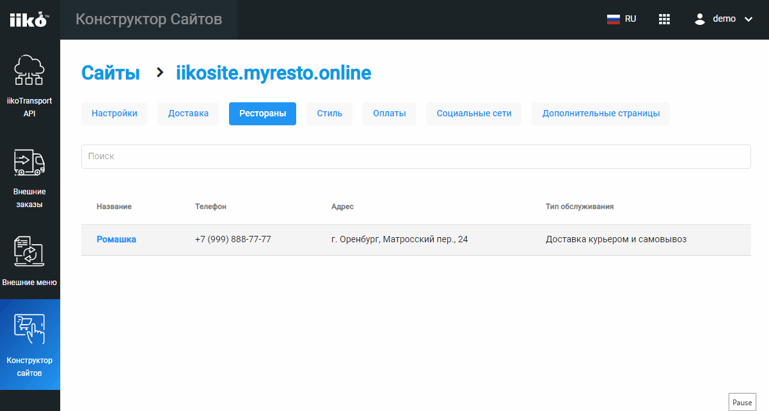Viewport: 769px width, 411px height.
Task: Switch to the Доставка tab
Action: point(188,114)
